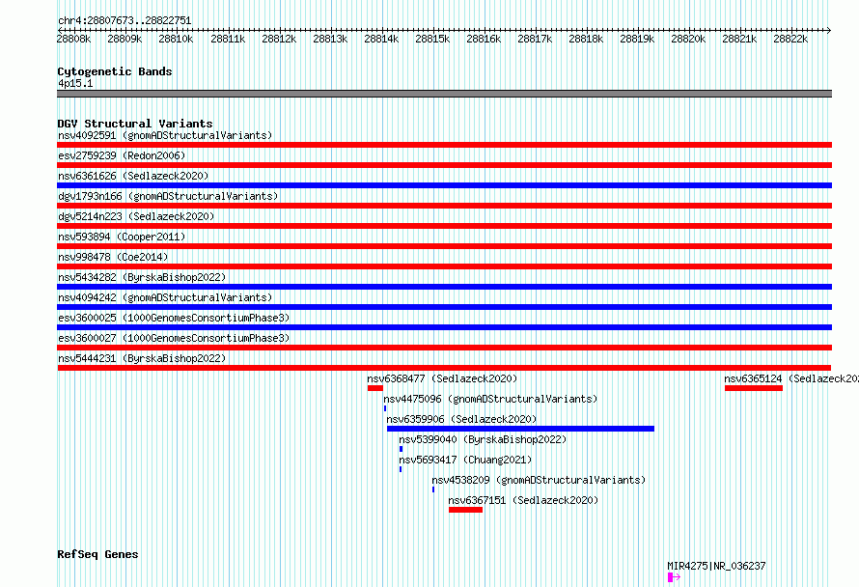
Task: Click the nsv4092591 gnomADStructuralVariants label
Action: coord(165,135)
